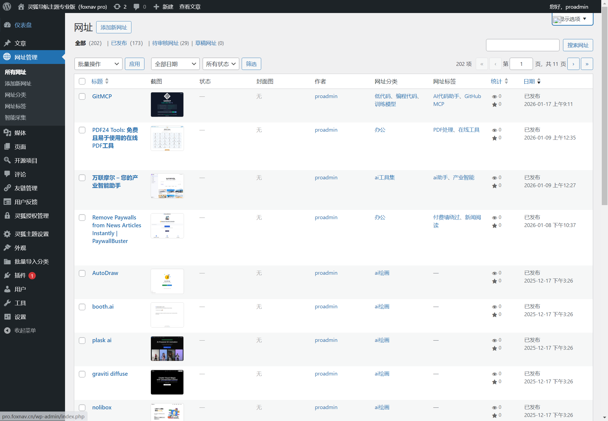The image size is (608, 421).
Task: Tick the AutoDraw row checkbox
Action: [x=82, y=273]
